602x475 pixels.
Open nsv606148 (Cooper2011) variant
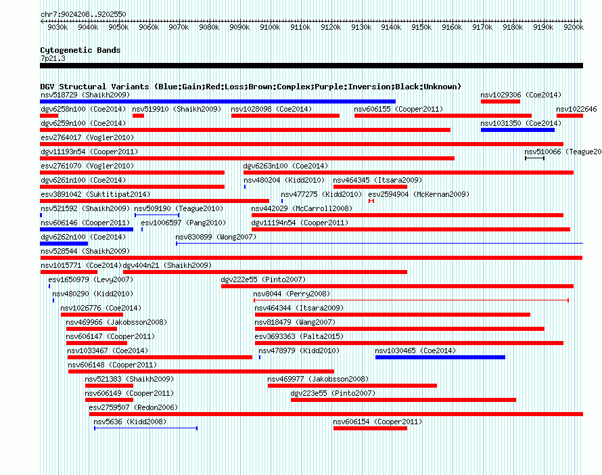click(112, 365)
